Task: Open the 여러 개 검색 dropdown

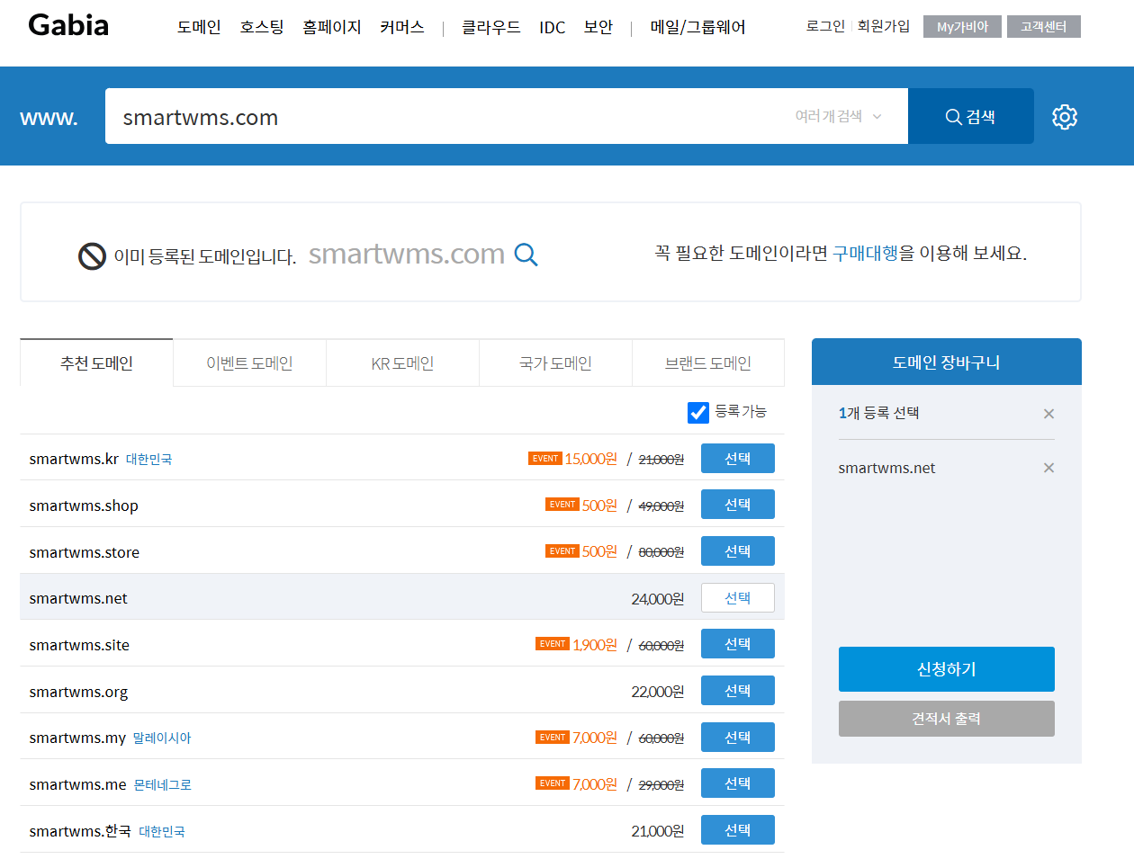Action: click(839, 116)
